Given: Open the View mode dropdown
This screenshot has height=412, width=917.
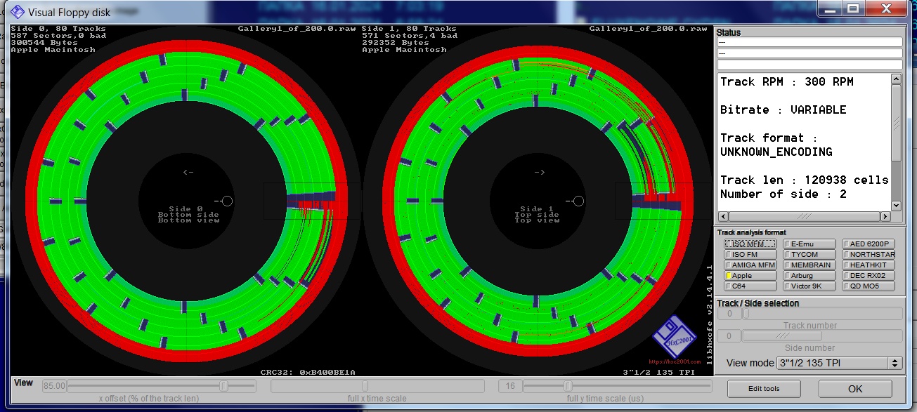Looking at the screenshot, I should click(x=838, y=364).
